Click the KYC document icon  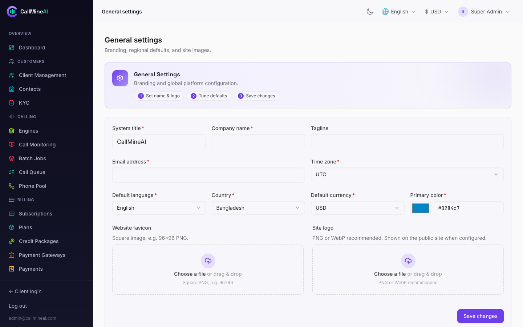[x=12, y=103]
